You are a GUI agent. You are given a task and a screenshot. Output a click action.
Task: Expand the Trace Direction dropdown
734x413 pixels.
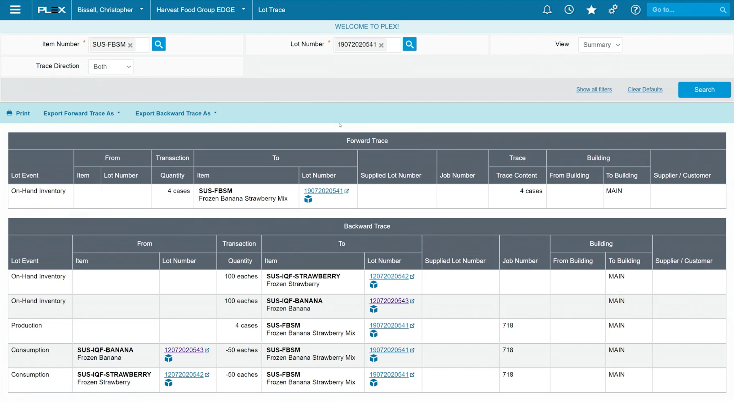111,67
